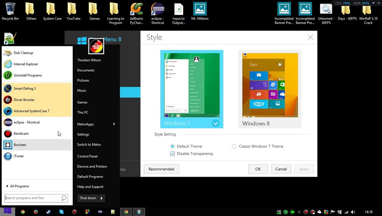The image size is (382, 216).
Task: Open Thorben Wilson user folder
Action: (x=89, y=60)
